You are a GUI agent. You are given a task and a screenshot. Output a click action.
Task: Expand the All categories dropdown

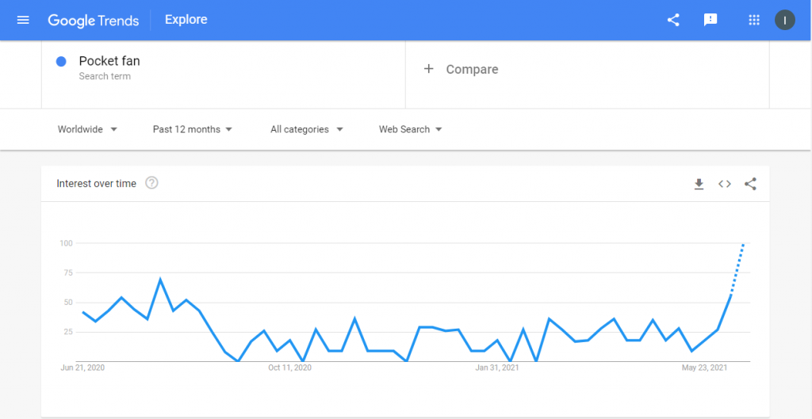tap(307, 129)
